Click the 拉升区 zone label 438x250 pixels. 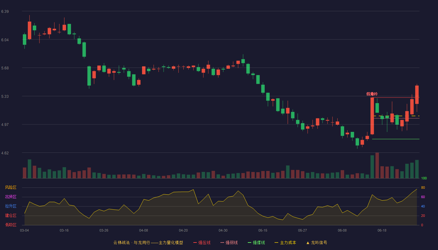coord(11,206)
